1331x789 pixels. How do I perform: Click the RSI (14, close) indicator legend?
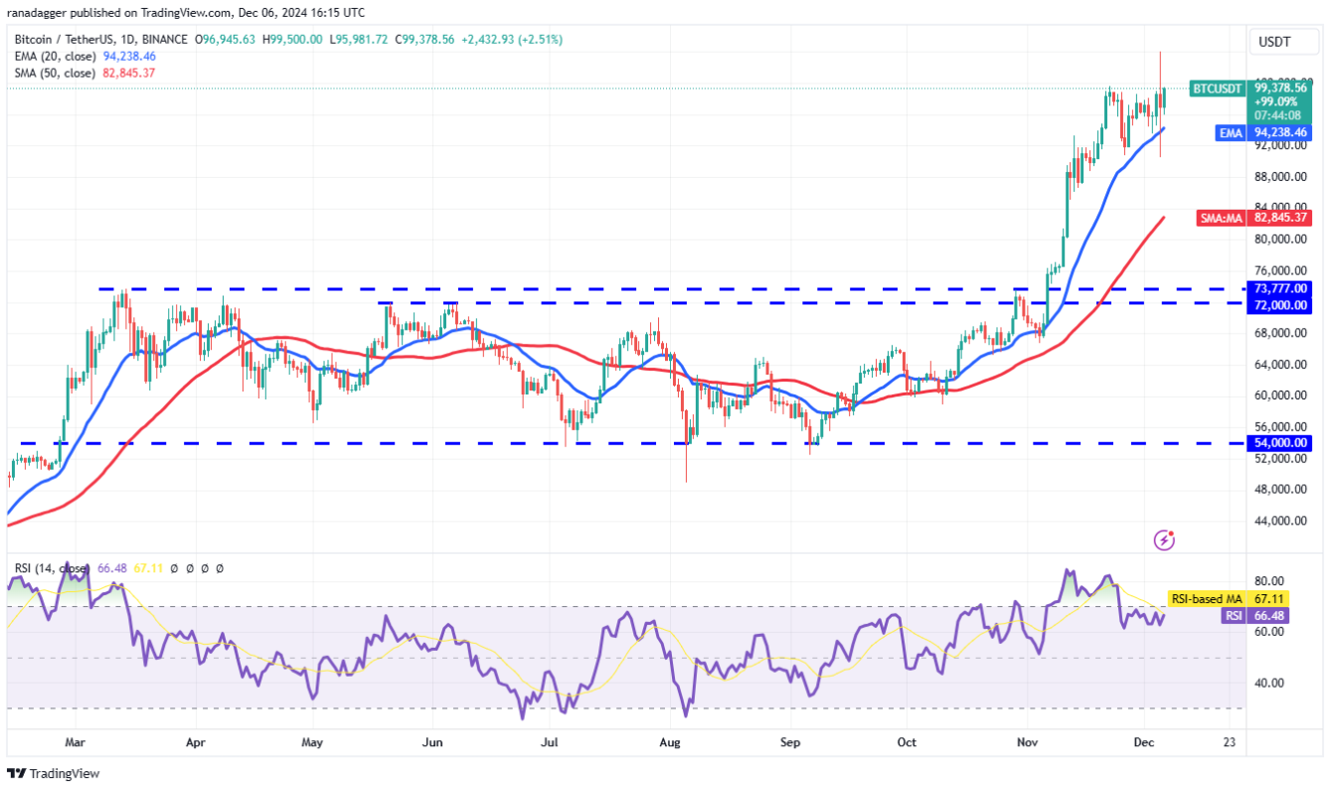click(x=50, y=568)
